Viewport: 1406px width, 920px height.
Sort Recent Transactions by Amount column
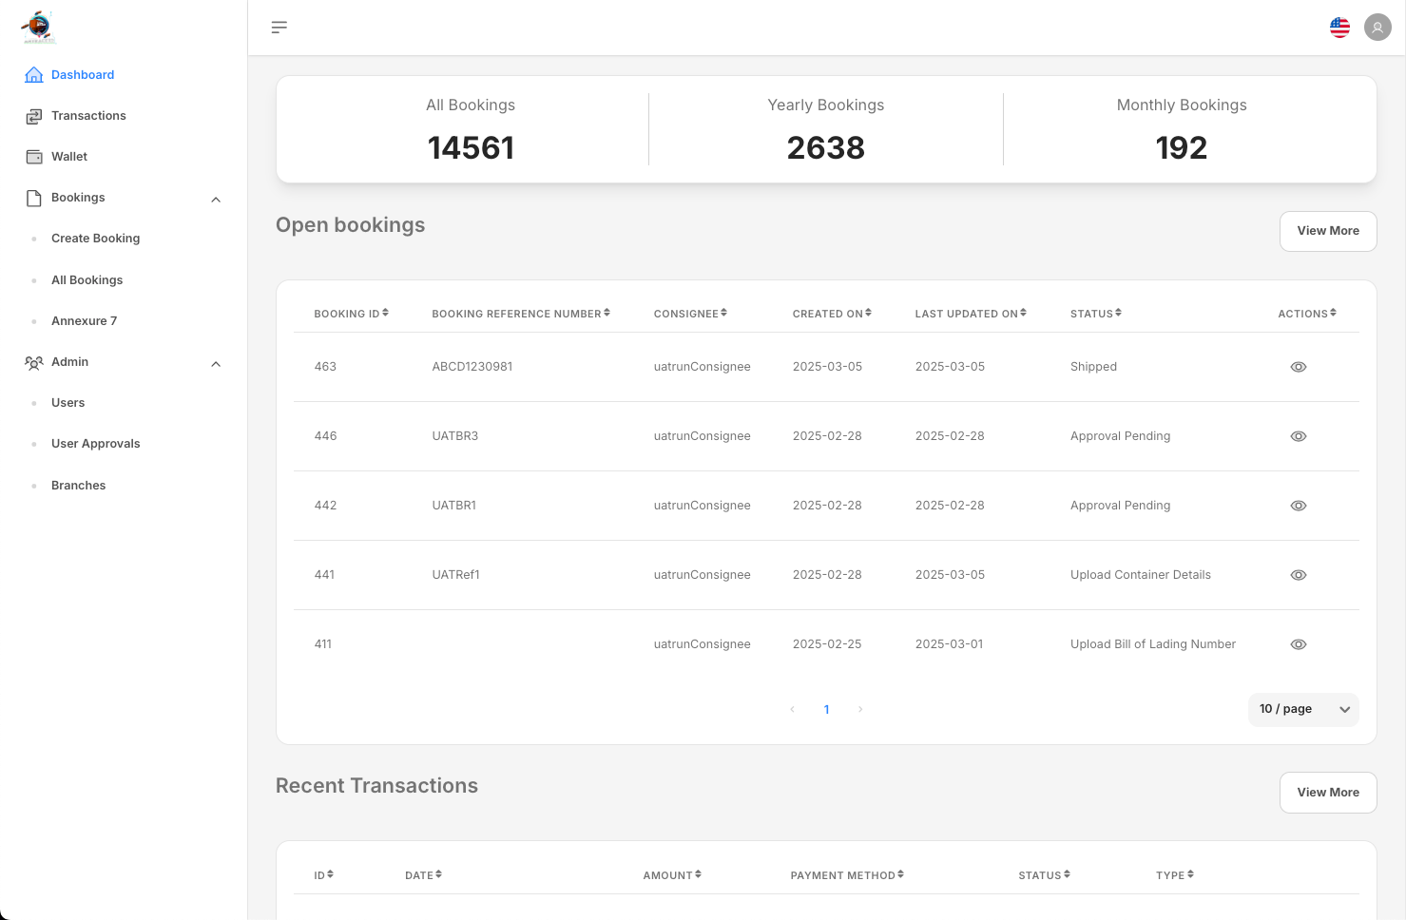point(698,874)
